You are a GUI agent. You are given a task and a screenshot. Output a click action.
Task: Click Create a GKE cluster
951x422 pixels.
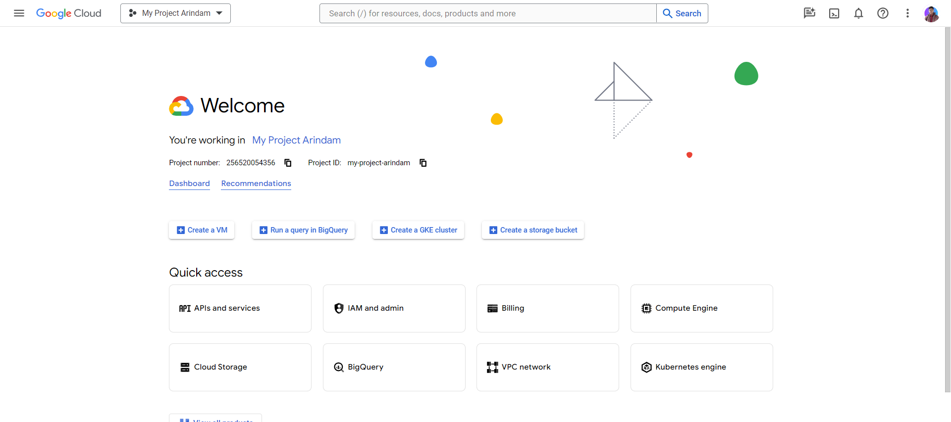coord(418,230)
